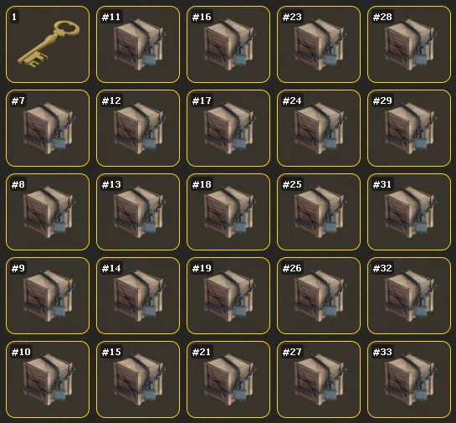Click on crate #29

pyautogui.click(x=409, y=128)
